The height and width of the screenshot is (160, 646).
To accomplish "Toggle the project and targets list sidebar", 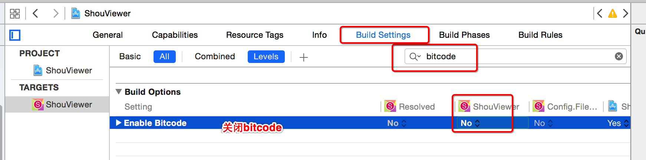I will point(15,35).
